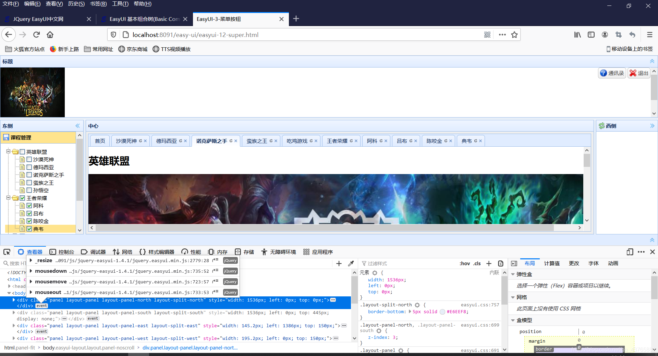Check the 英雄联盟 checkbox
Image resolution: width=658 pixels, height=356 pixels.
pyautogui.click(x=22, y=152)
